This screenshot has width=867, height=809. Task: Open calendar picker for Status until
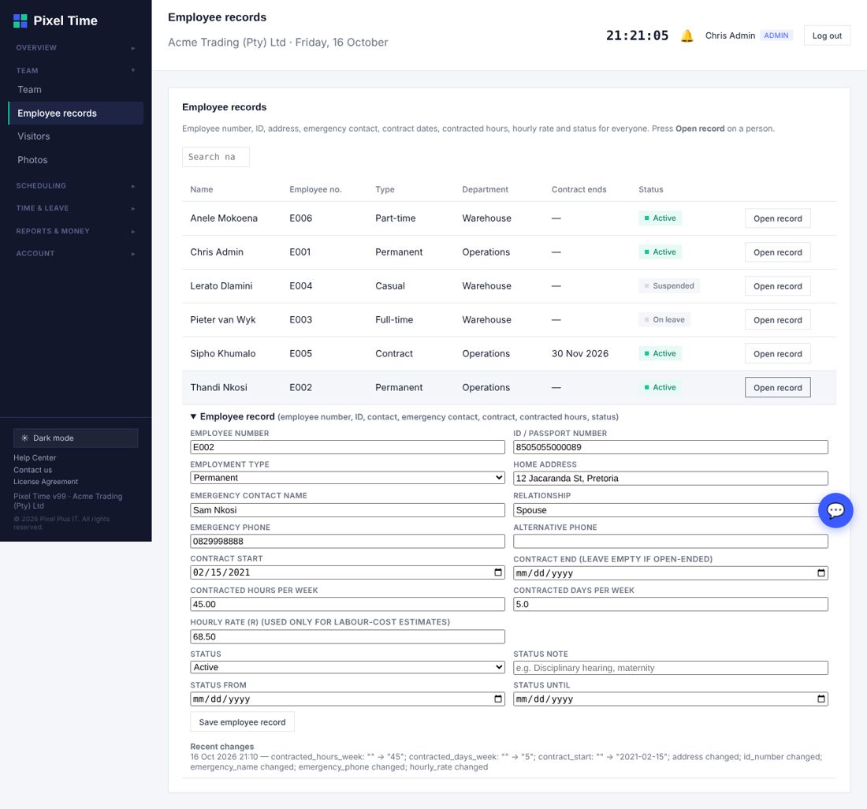click(820, 699)
